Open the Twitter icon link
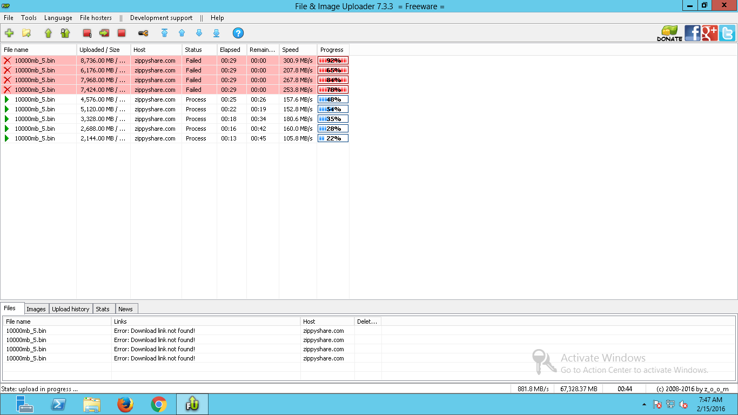738x415 pixels. [727, 33]
